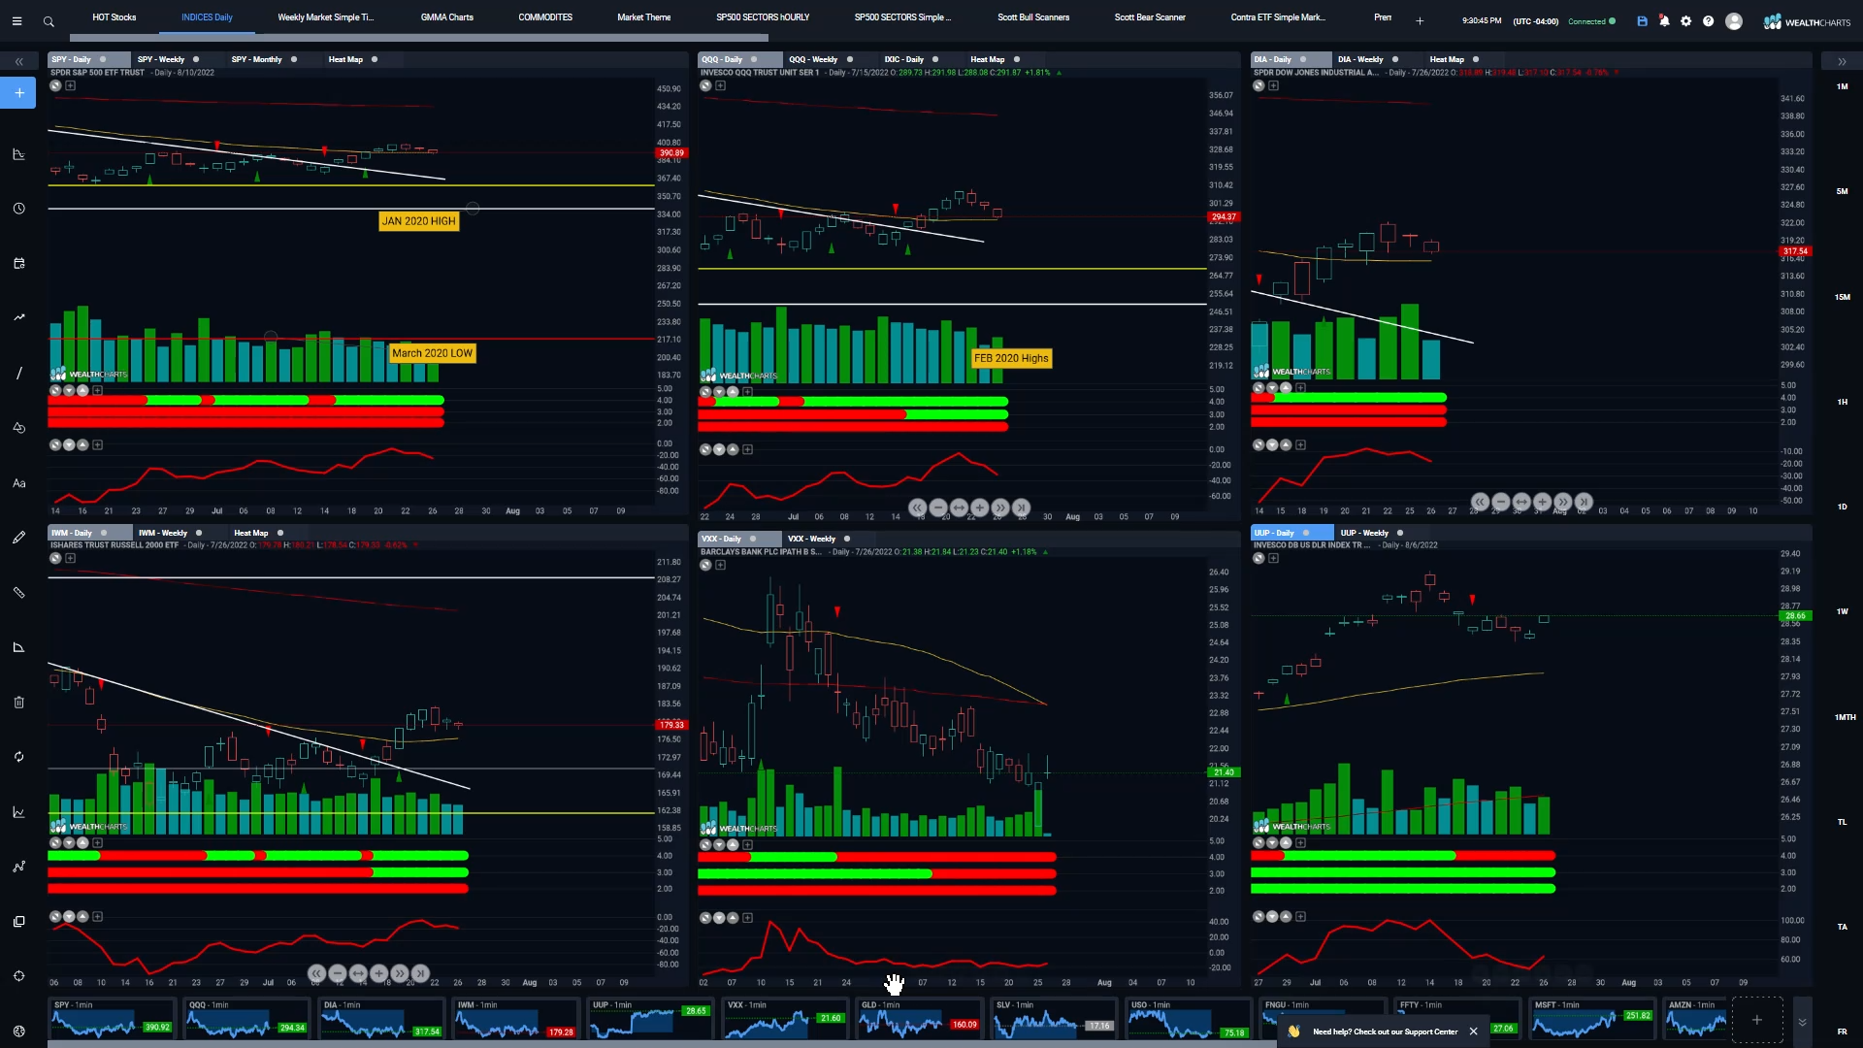The image size is (1863, 1048).
Task: Click the TL button in right panel
Action: (1842, 822)
